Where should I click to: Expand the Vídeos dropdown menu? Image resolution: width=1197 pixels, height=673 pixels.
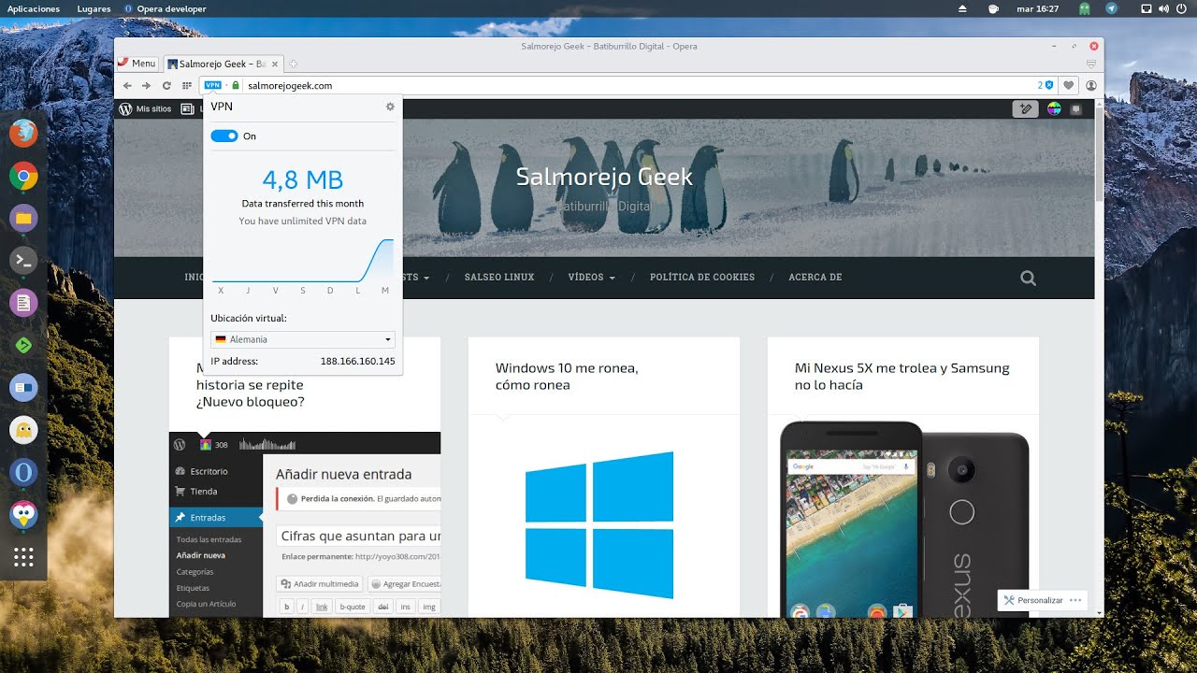(x=592, y=278)
